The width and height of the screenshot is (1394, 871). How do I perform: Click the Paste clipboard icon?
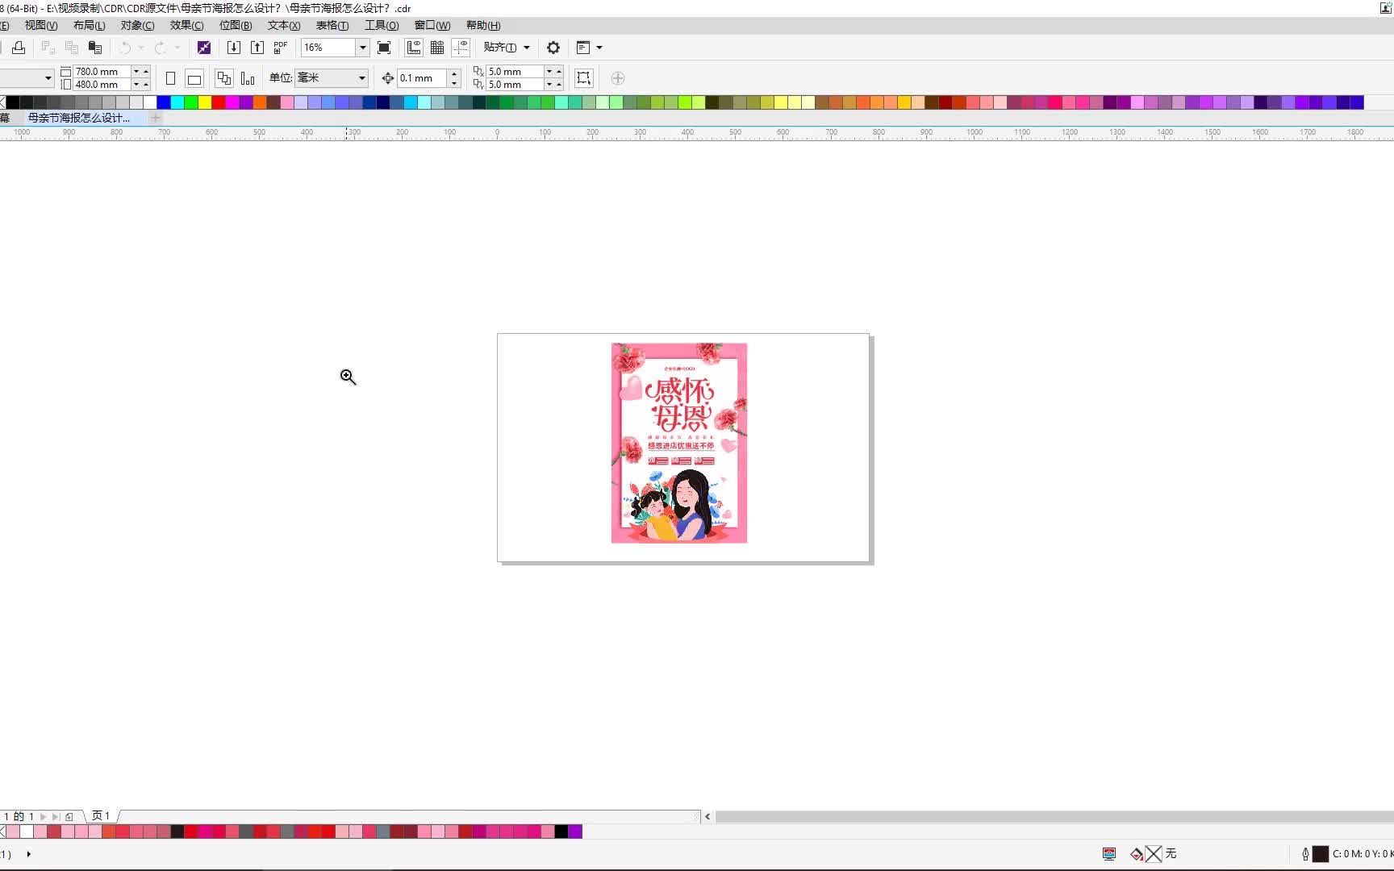coord(95,48)
